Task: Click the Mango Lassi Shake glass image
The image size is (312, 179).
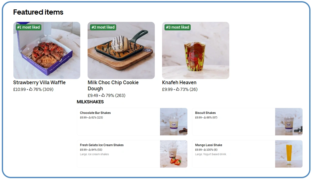Action: point(289,154)
